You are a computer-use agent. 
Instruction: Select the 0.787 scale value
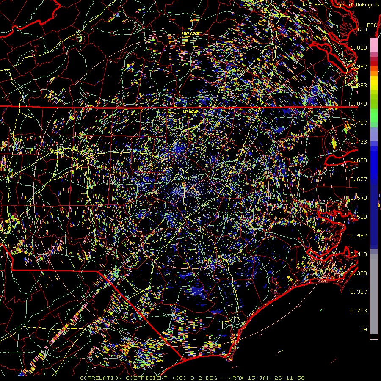point(359,123)
